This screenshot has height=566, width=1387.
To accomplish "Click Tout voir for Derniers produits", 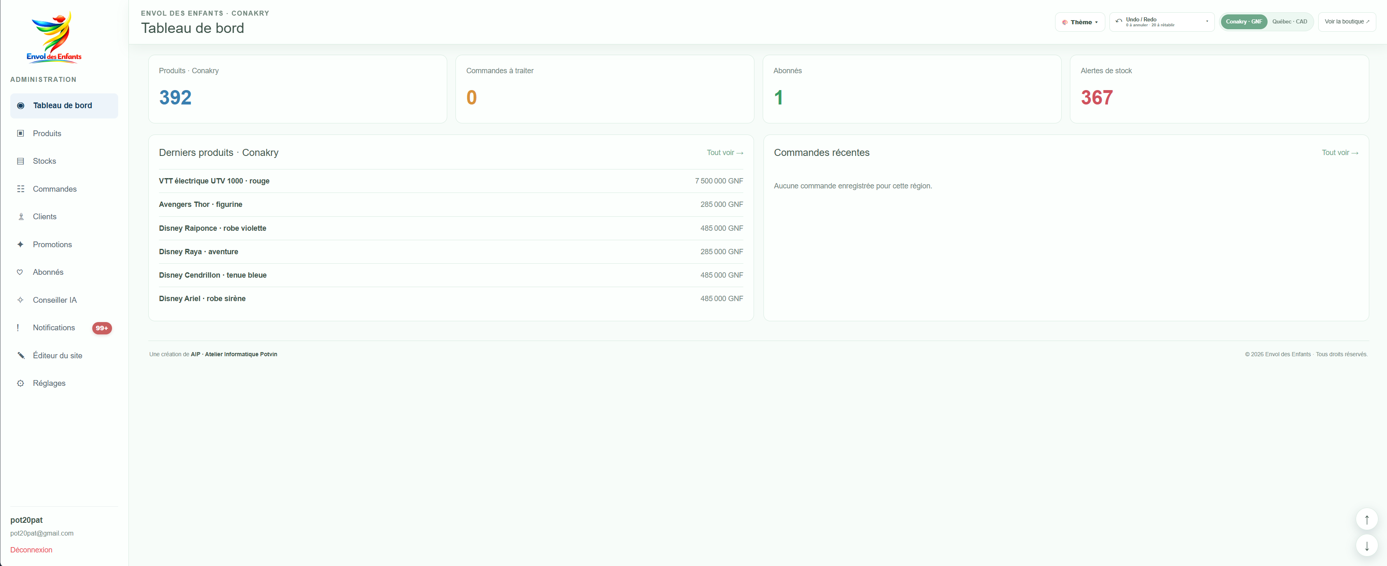I will (725, 153).
